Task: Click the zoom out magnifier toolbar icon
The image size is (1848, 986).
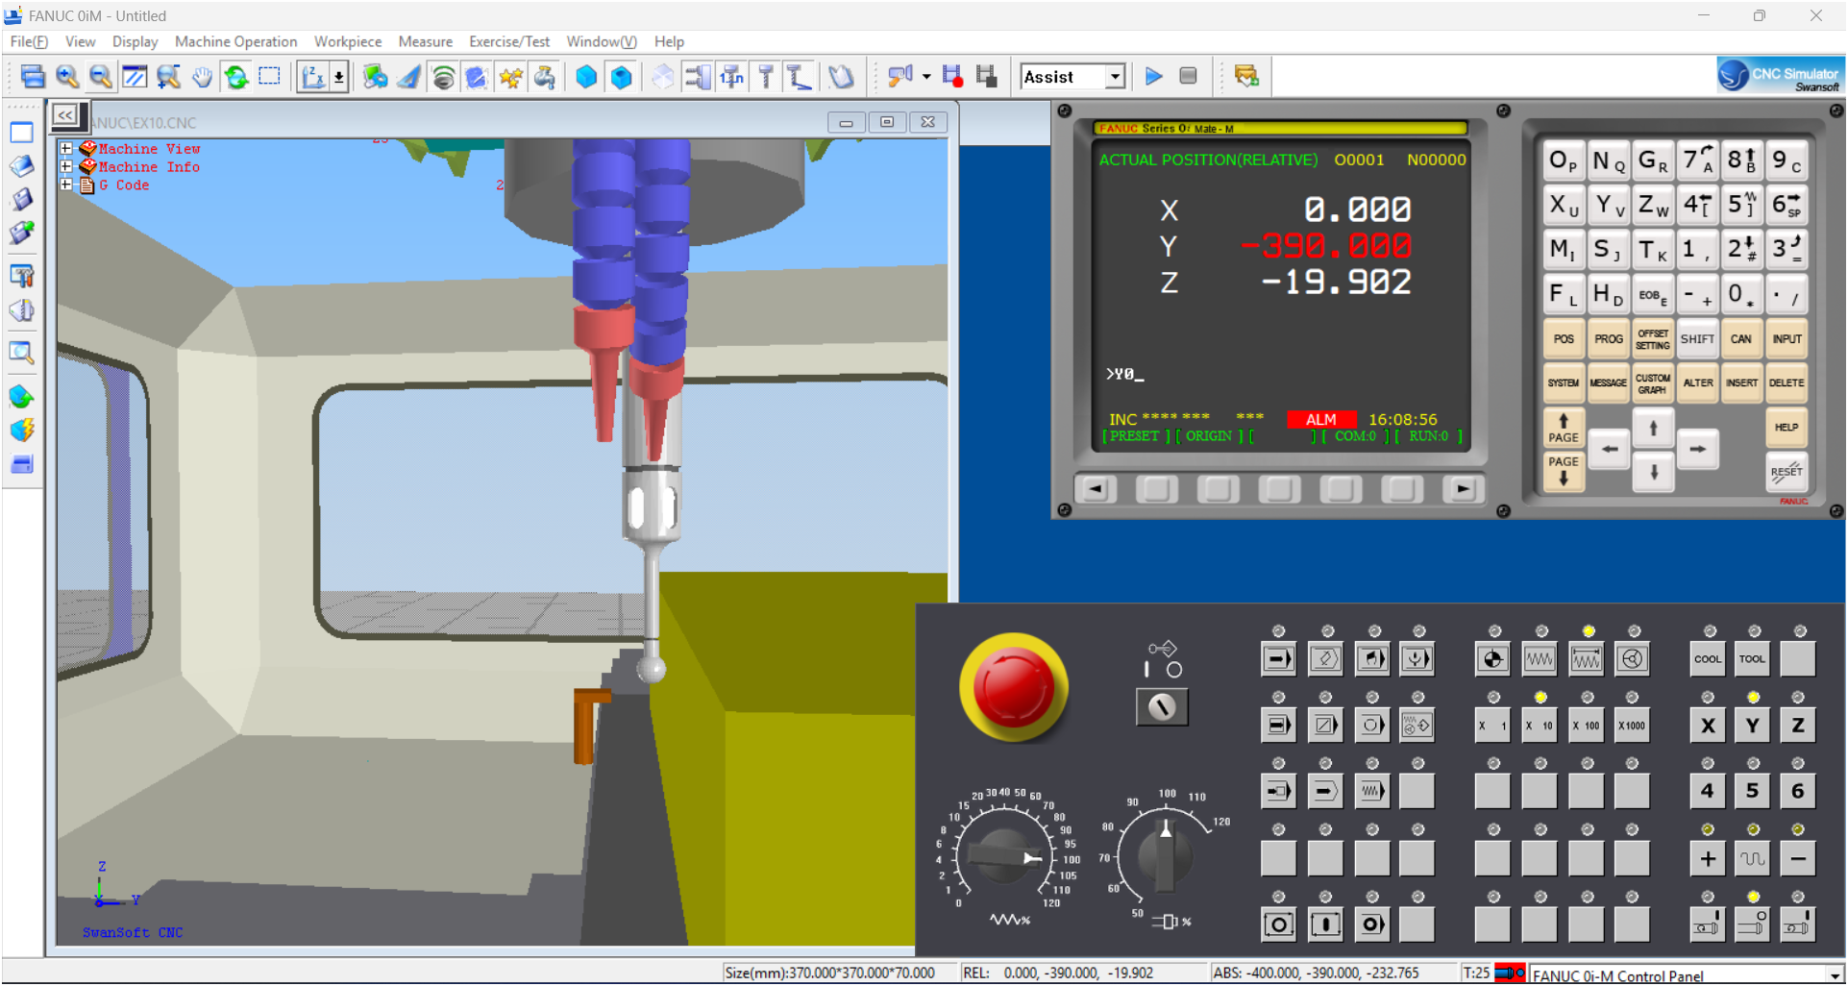Action: [x=100, y=77]
